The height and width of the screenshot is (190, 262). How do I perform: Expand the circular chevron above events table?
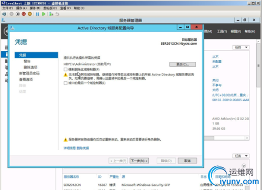pyautogui.click(x=244, y=165)
